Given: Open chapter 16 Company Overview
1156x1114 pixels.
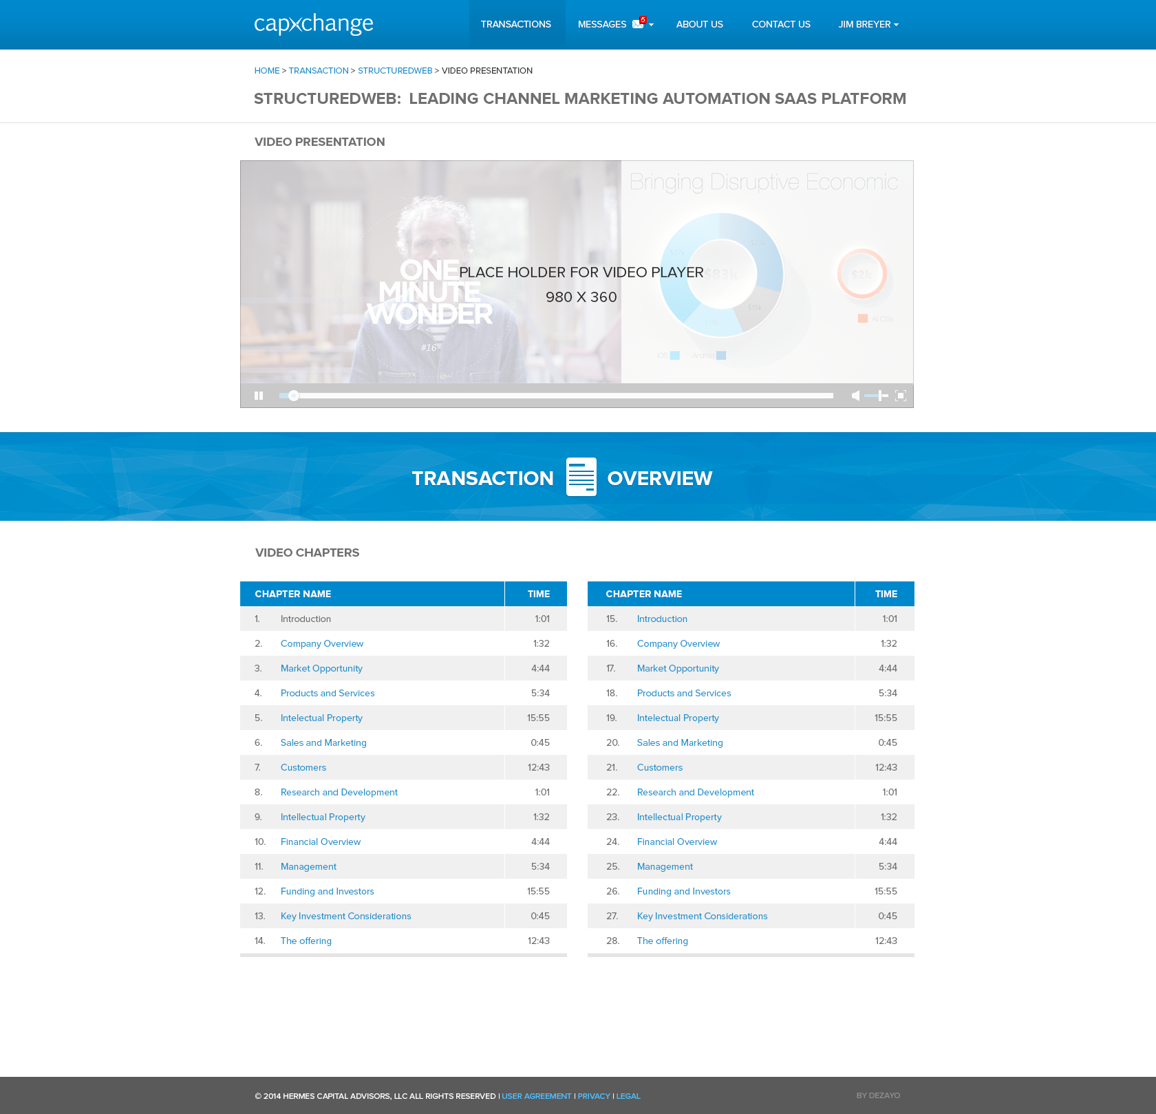Looking at the screenshot, I should click(678, 643).
